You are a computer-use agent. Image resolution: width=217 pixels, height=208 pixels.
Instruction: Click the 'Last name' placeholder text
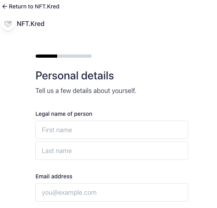point(57,151)
